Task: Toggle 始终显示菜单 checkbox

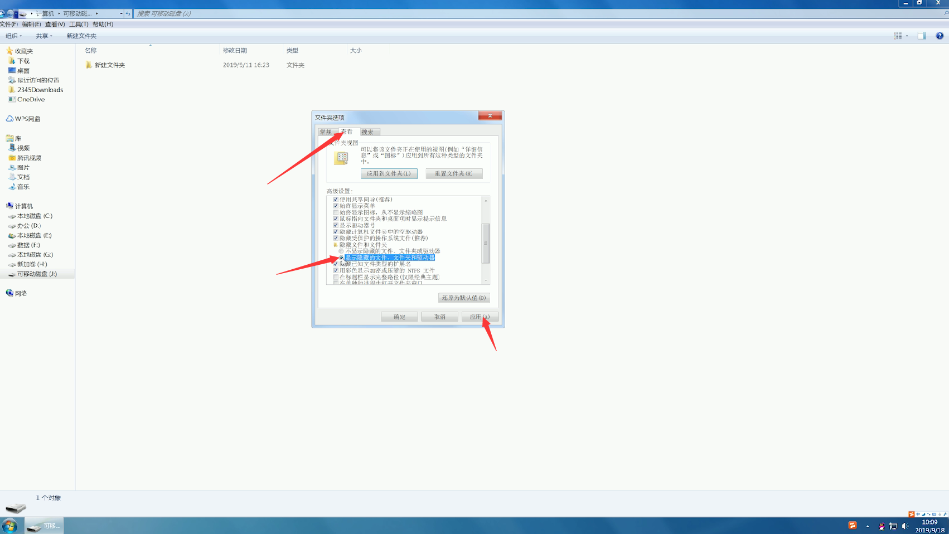Action: [x=336, y=206]
